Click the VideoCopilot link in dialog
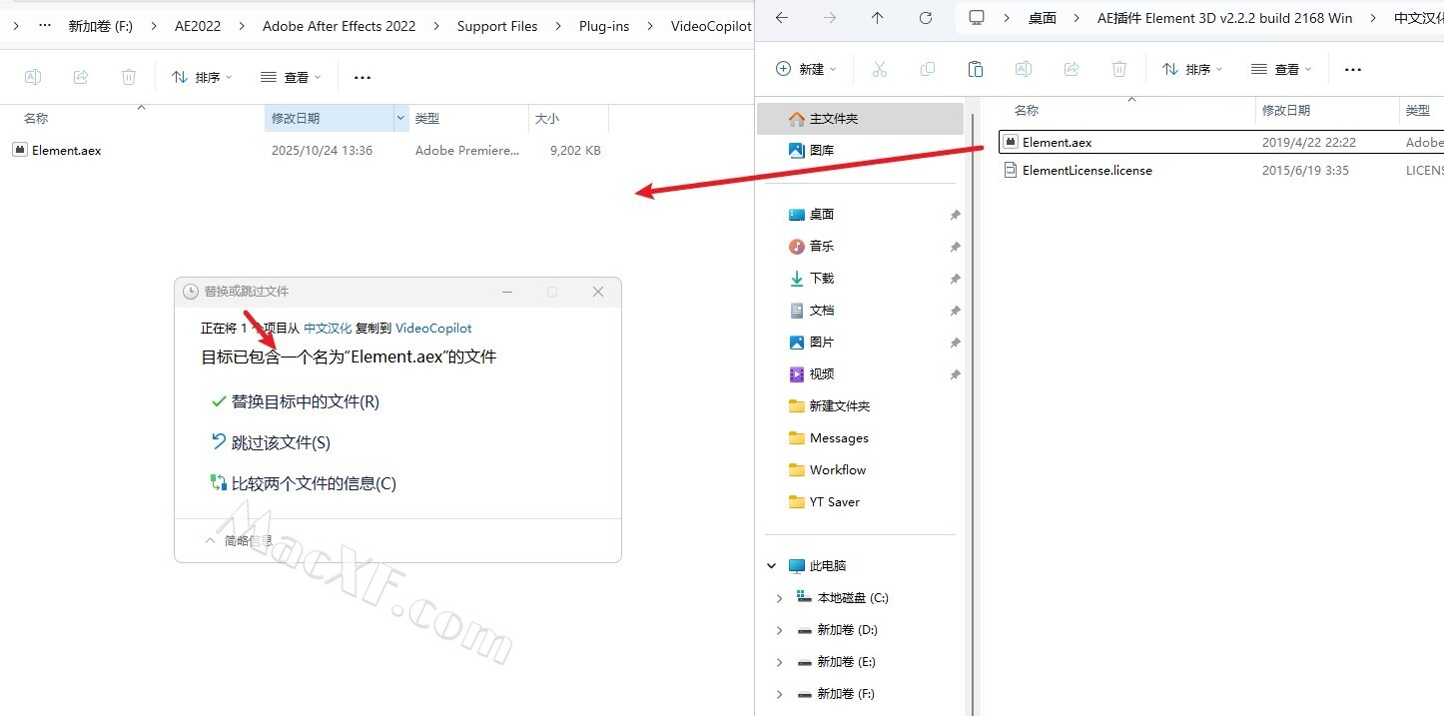This screenshot has height=716, width=1444. (433, 328)
